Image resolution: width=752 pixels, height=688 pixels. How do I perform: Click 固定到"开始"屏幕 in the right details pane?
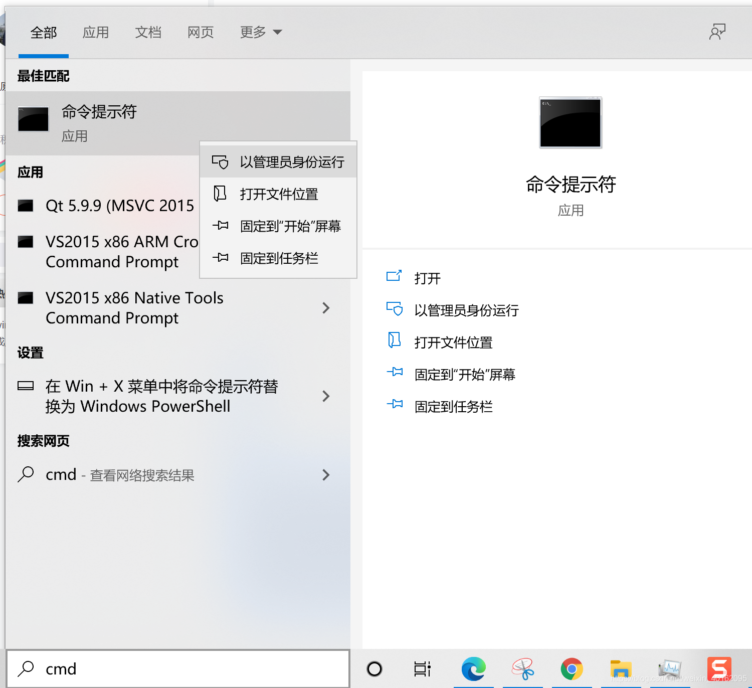pos(465,375)
